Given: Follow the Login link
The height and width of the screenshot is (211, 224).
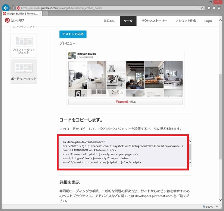Looking at the screenshot, I should [x=208, y=21].
